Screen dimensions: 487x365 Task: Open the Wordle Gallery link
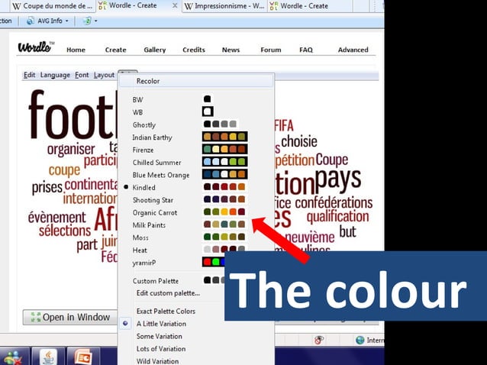[155, 50]
